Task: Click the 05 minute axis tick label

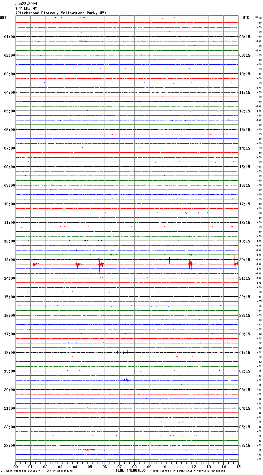Action: tap(90, 467)
